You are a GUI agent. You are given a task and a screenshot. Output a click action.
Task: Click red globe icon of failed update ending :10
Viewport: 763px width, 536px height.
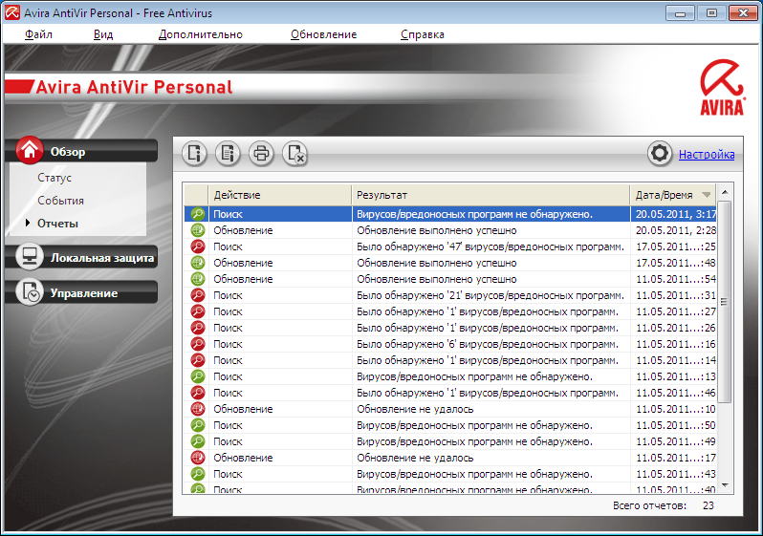point(198,409)
